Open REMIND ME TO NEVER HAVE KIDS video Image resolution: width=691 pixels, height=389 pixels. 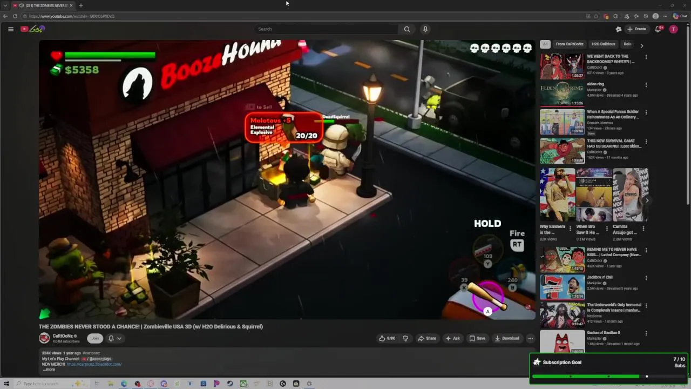pos(562,259)
